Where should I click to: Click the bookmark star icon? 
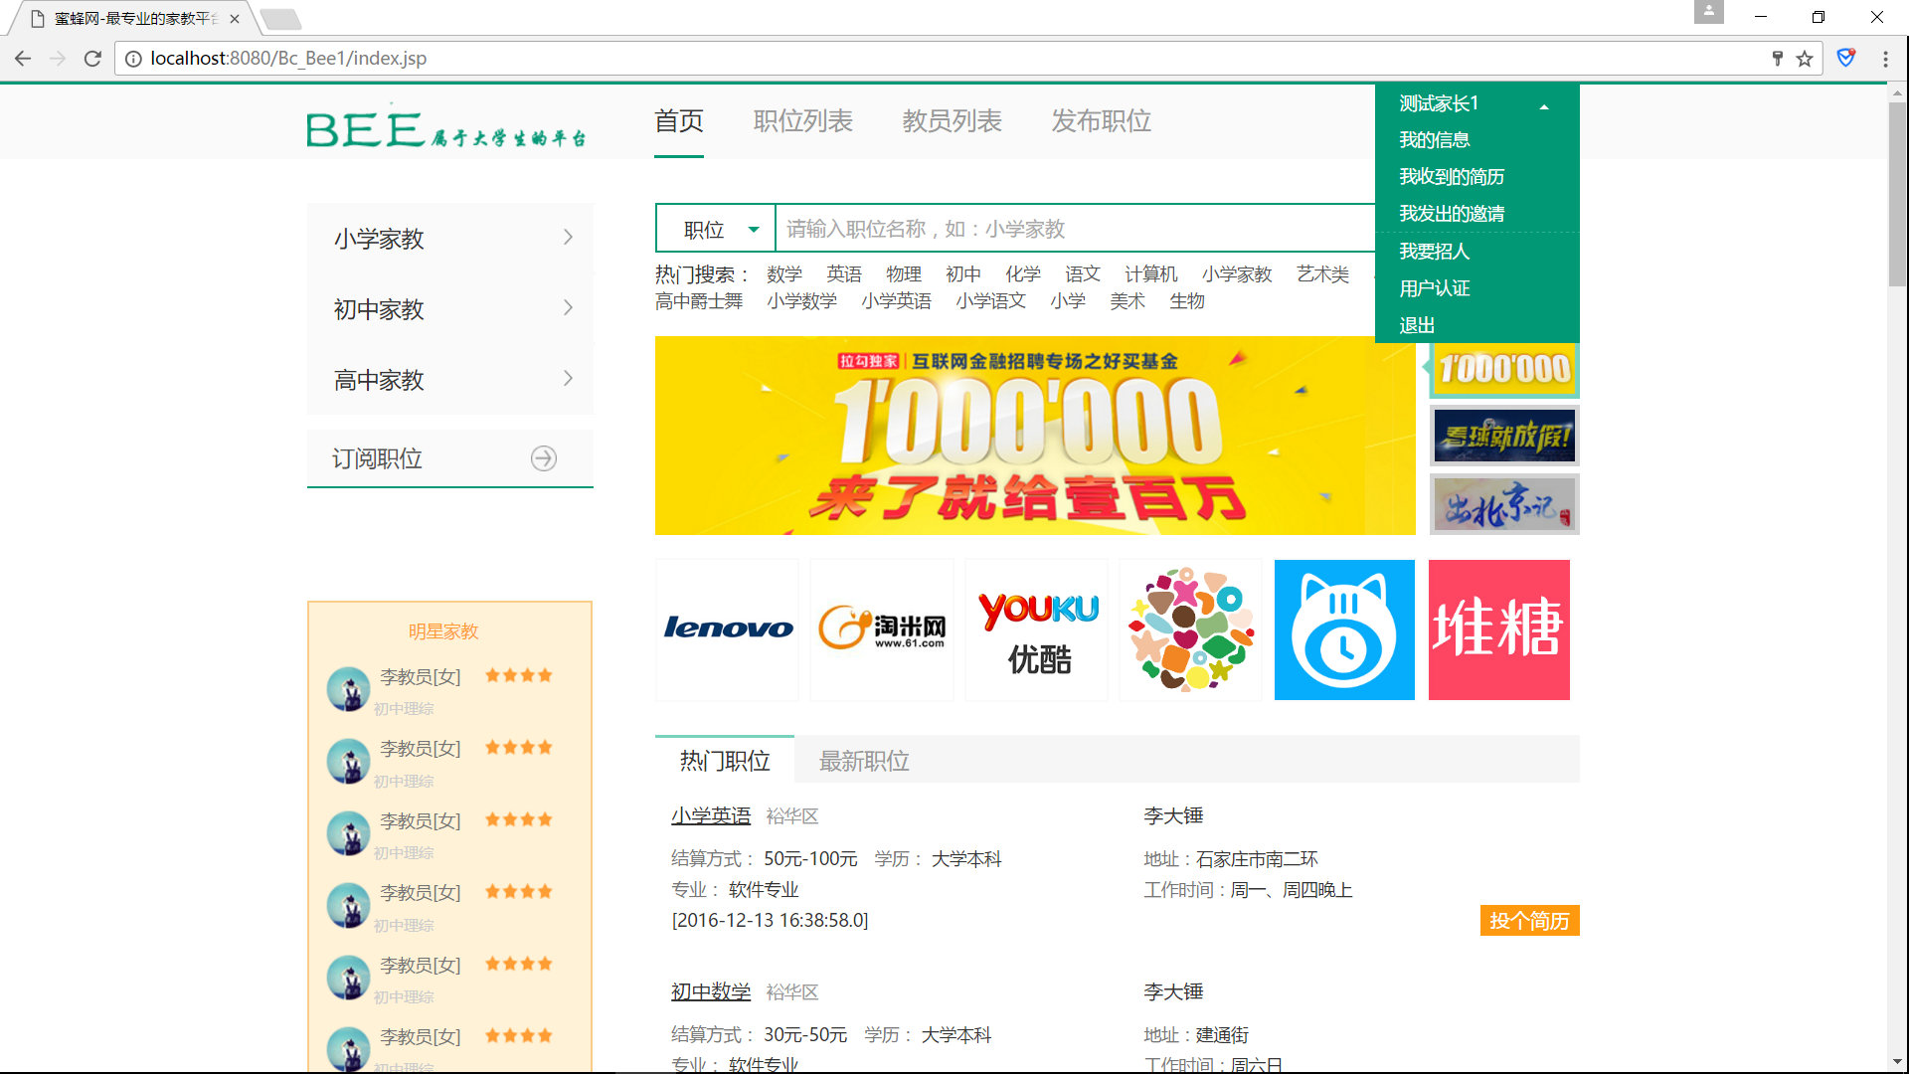[x=1805, y=59]
